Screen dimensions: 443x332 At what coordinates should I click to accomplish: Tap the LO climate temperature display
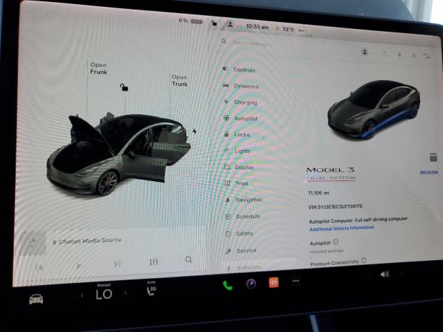click(104, 294)
